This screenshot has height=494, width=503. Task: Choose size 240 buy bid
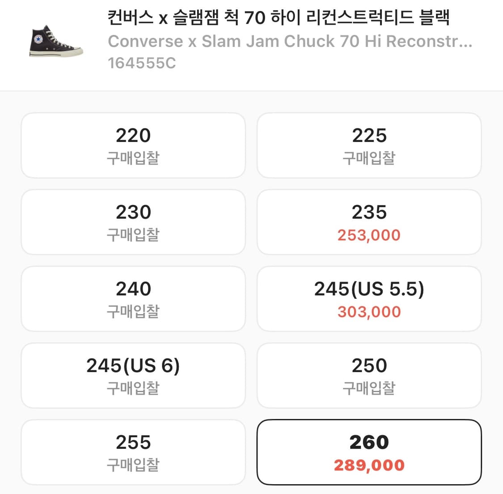coord(133,298)
